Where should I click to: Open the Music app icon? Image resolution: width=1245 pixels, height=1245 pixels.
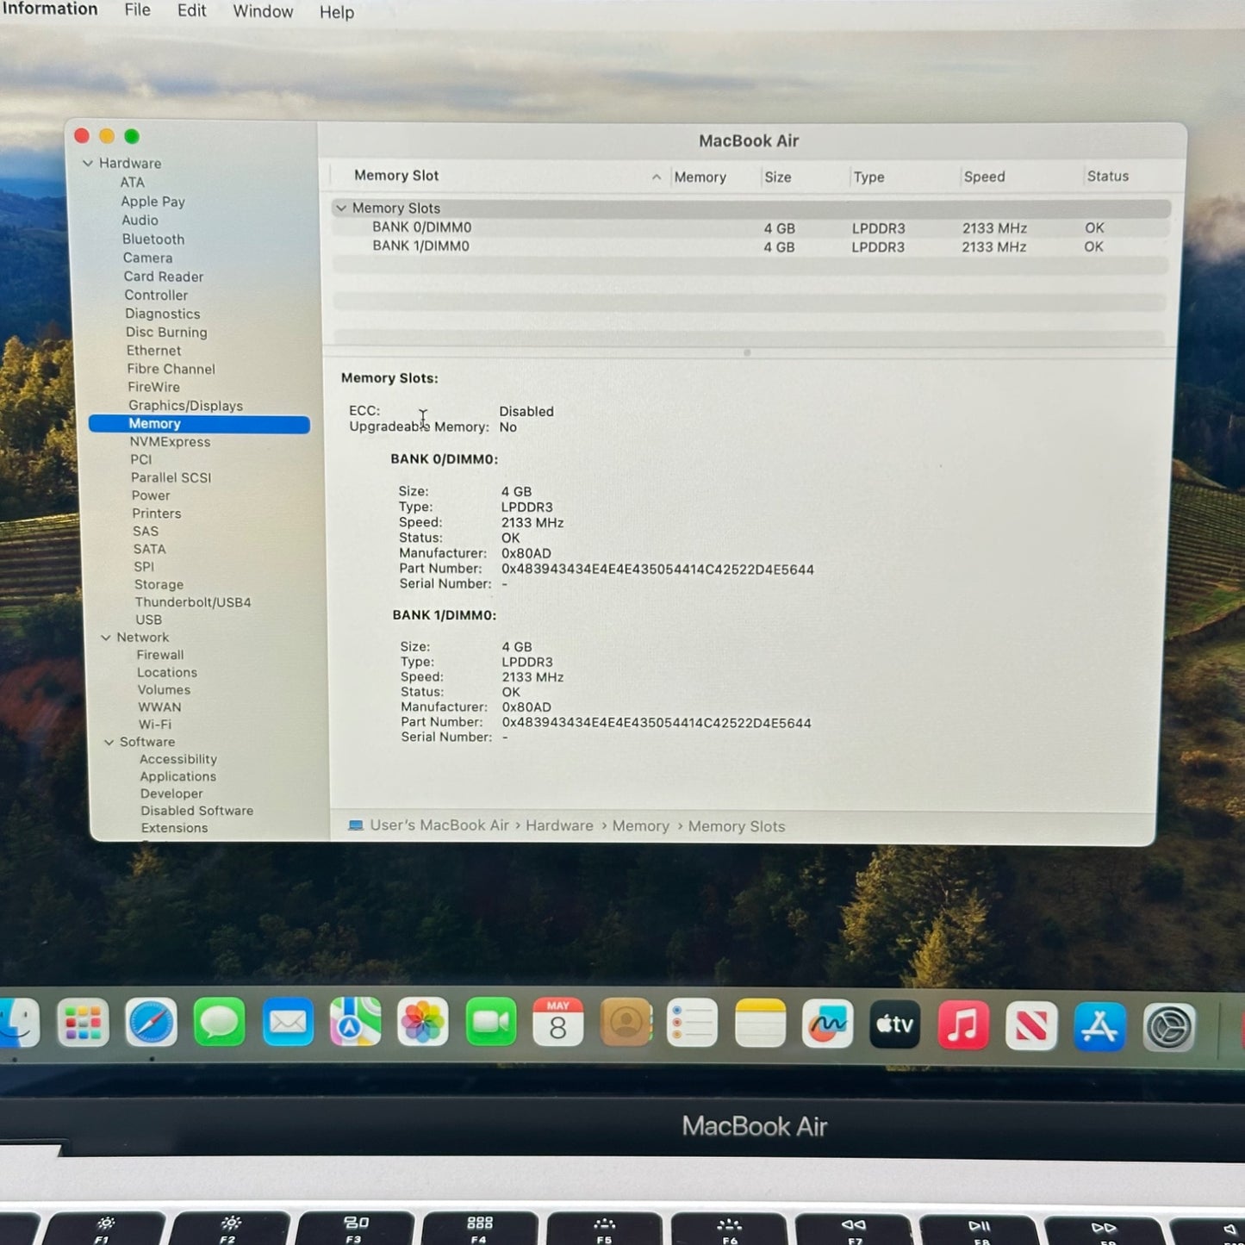[963, 1024]
